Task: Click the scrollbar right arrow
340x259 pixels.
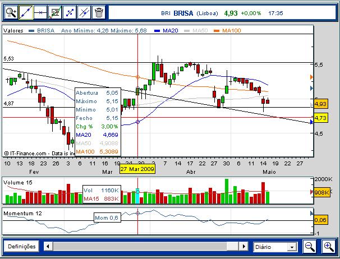Action: [x=243, y=247]
